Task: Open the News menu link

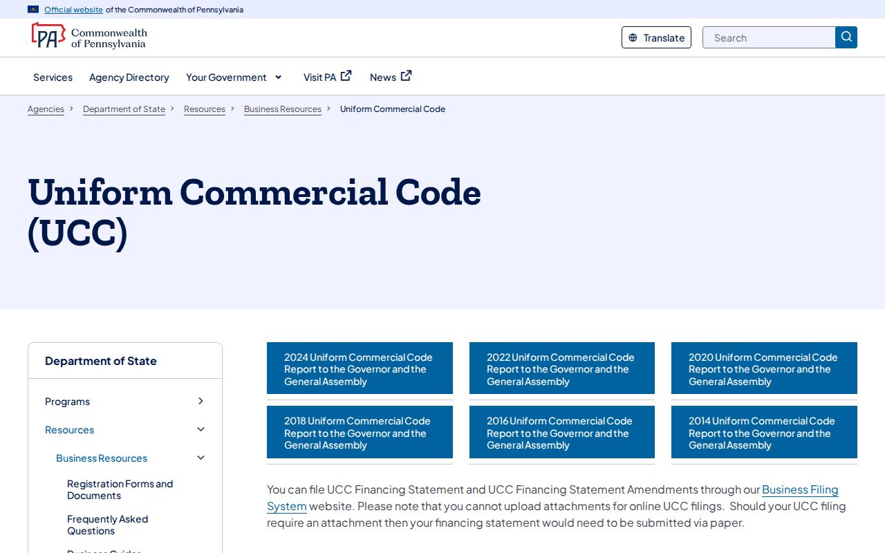Action: [383, 77]
